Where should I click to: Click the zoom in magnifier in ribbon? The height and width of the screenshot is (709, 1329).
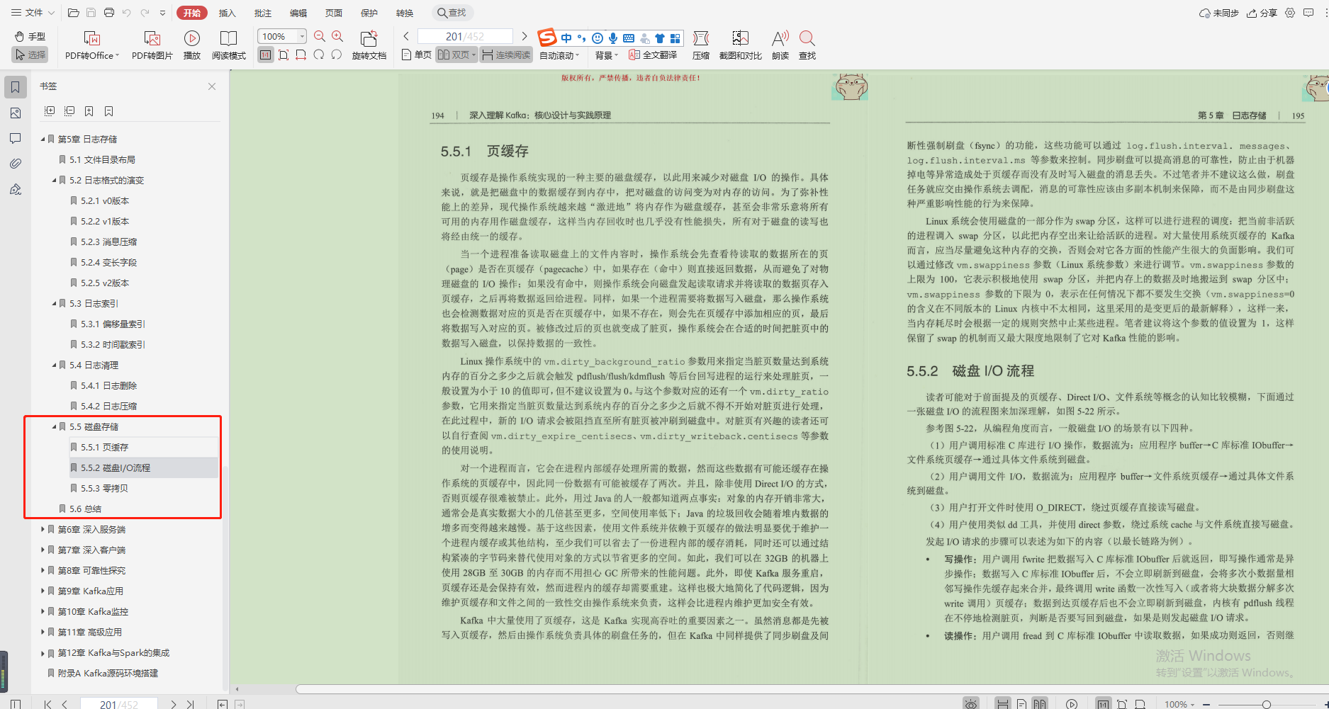point(337,36)
